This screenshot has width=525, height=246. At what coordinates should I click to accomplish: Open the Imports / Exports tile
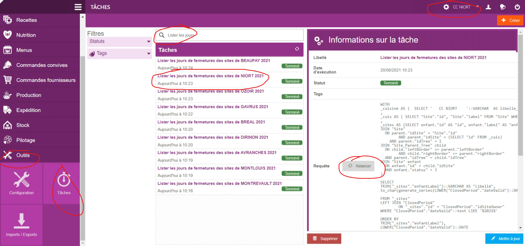coord(22,225)
